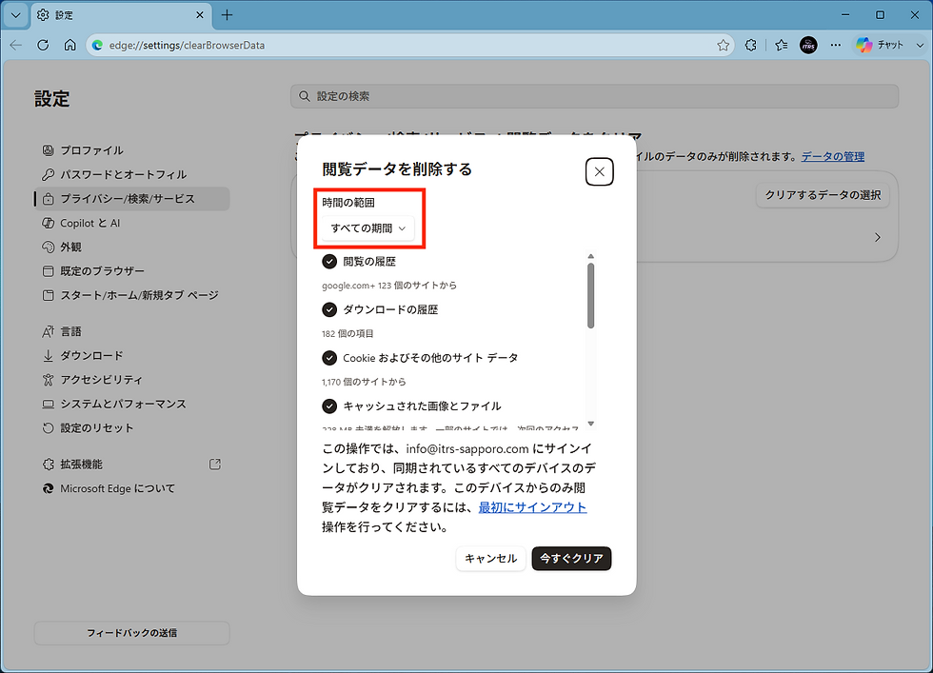
Task: Click the 拡張機能 external link icon
Action: [215, 465]
